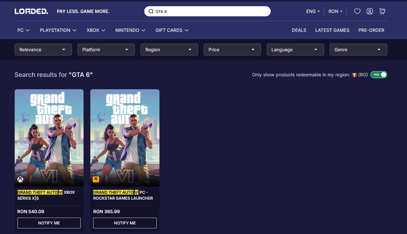
Task: Click Notify Me for the PC Rockstar edition
Action: click(x=125, y=223)
